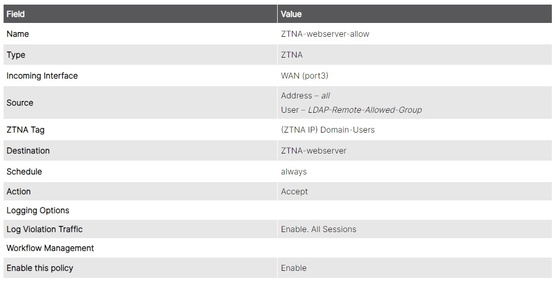Click the Value column header
This screenshot has height=281, width=560.
(291, 14)
